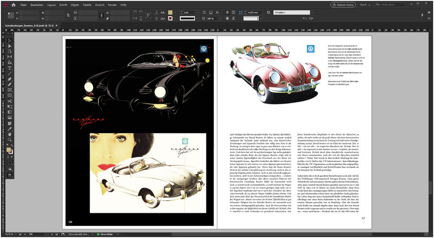Go to the Home screen icon
This screenshot has width=434, height=238.
13,5
